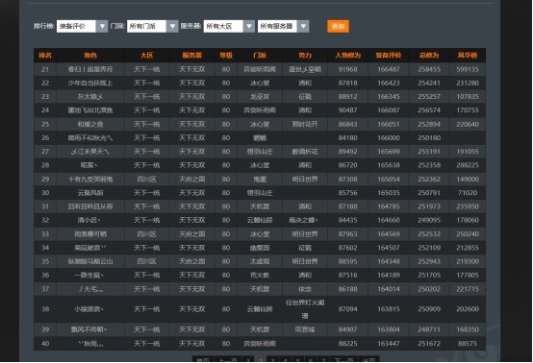The image size is (533, 363).
Task: Click the 下一页 next page button
Action: click(x=343, y=359)
